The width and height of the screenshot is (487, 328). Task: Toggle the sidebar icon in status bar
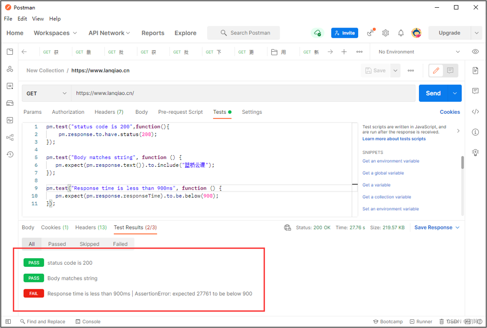[x=9, y=322]
